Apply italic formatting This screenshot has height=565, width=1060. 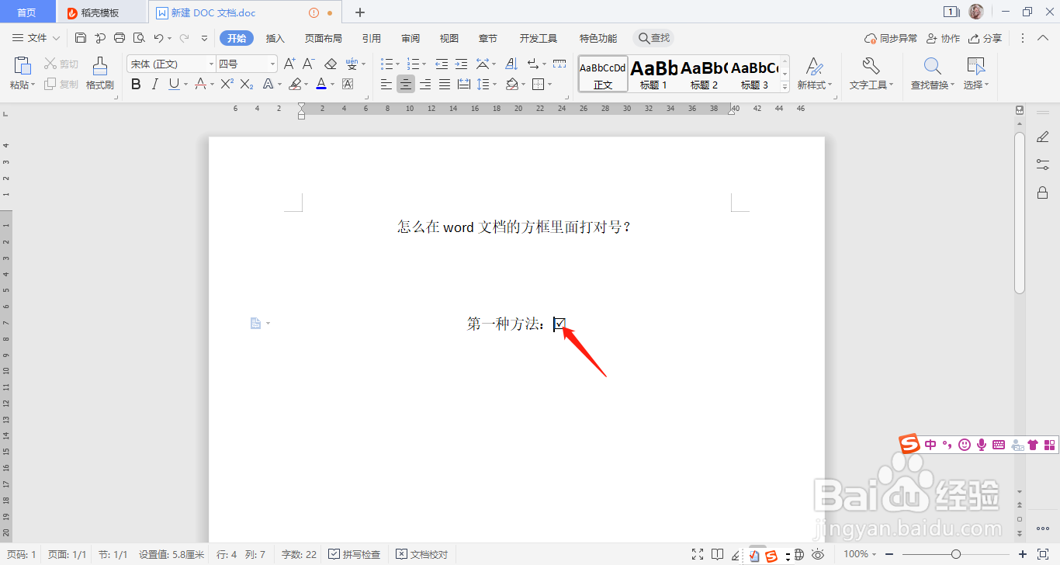154,84
